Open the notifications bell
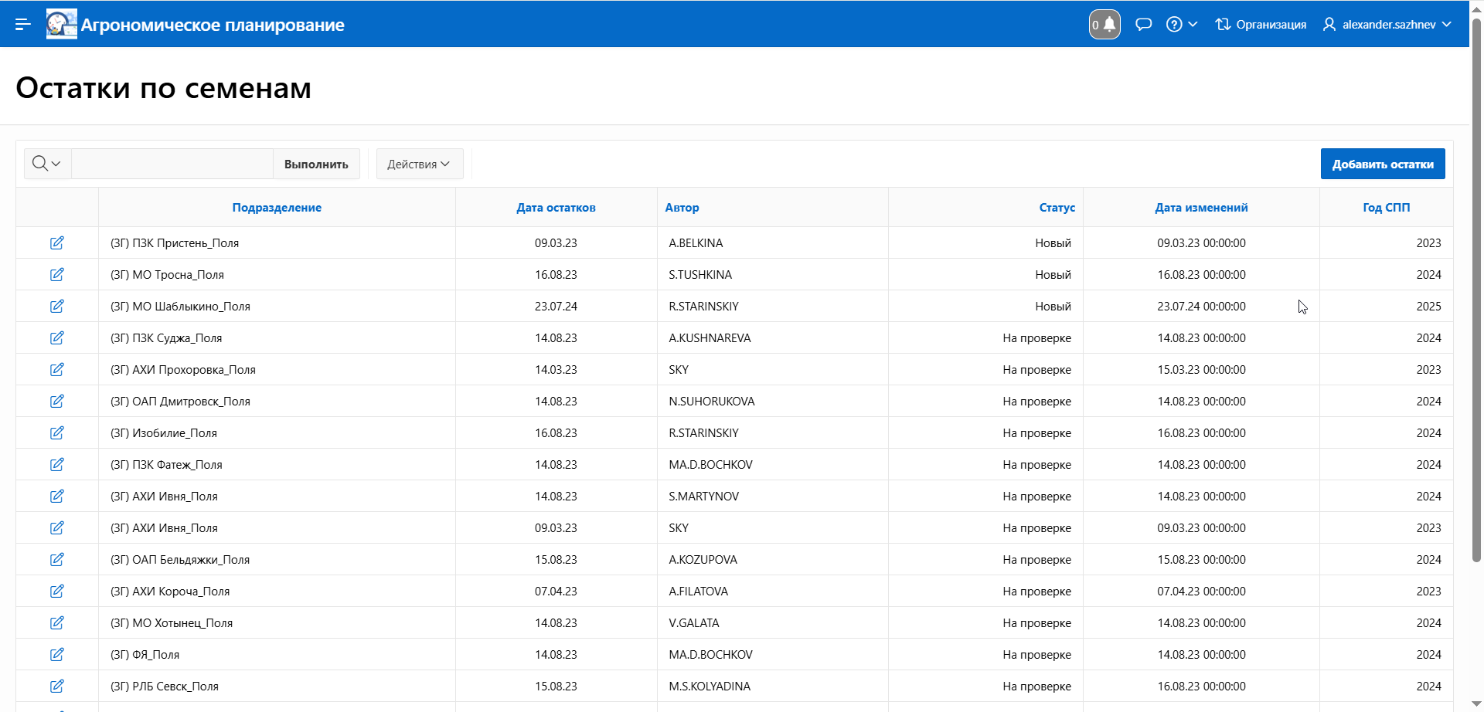This screenshot has width=1484, height=712. pyautogui.click(x=1104, y=25)
